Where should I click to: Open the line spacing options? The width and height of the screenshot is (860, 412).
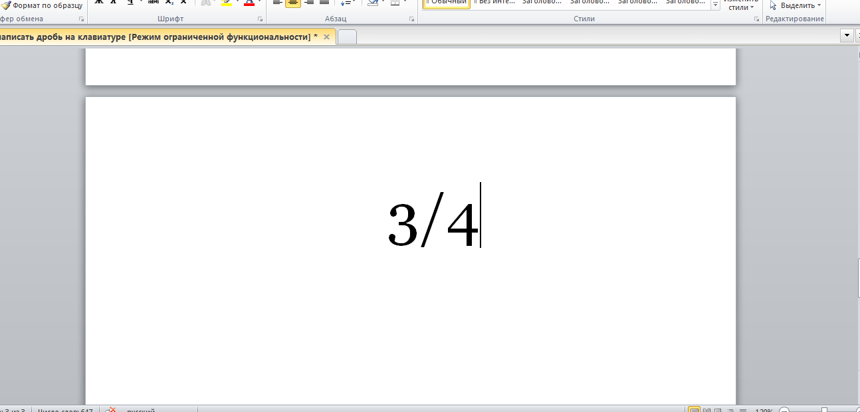click(346, 3)
